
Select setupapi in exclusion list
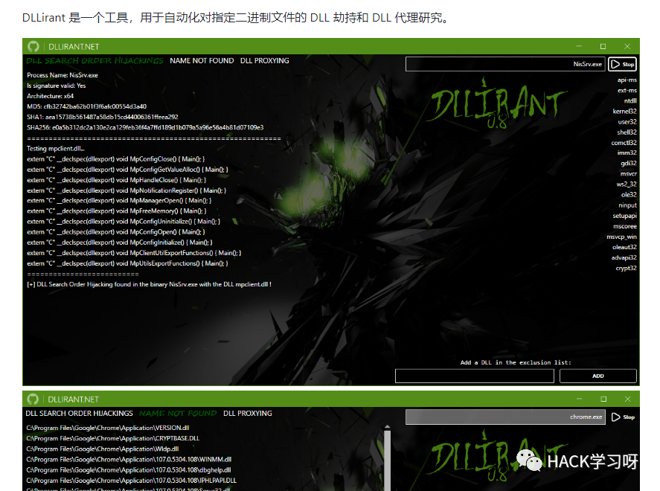point(624,216)
